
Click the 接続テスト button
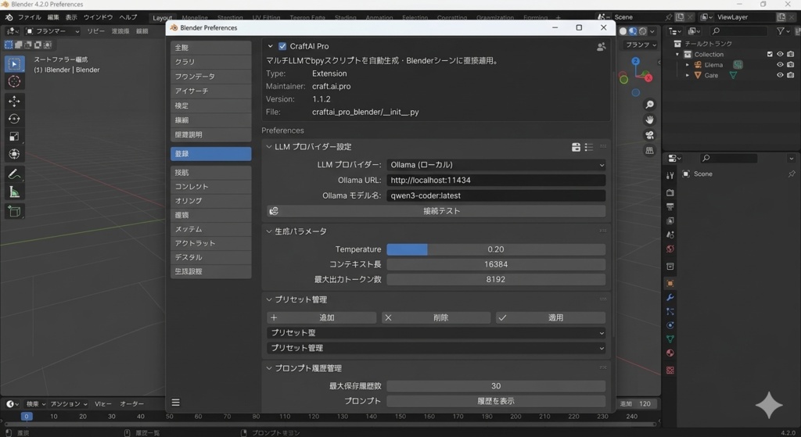point(436,211)
